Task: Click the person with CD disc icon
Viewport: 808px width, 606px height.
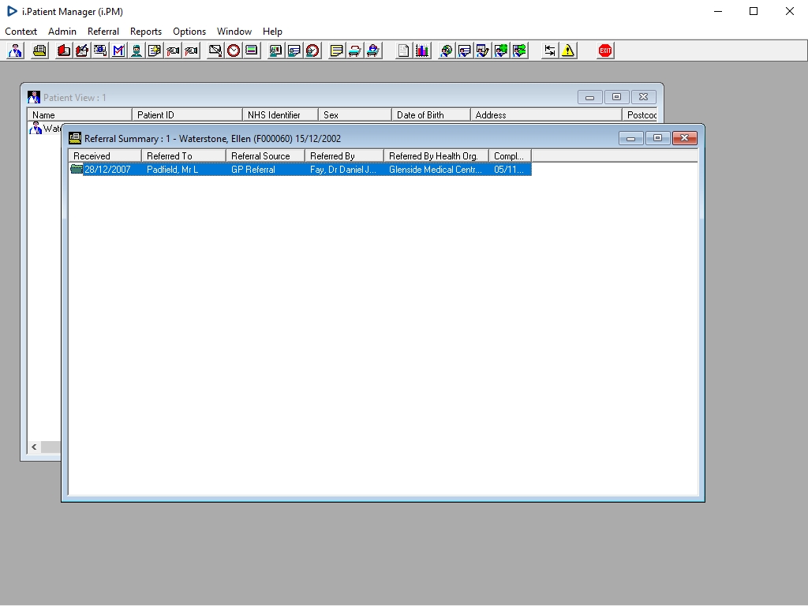Action: tap(447, 50)
